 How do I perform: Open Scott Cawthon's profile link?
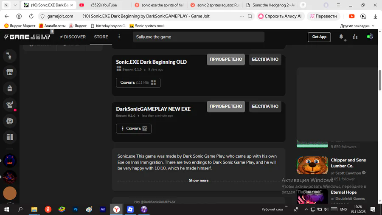pyautogui.click(x=348, y=173)
